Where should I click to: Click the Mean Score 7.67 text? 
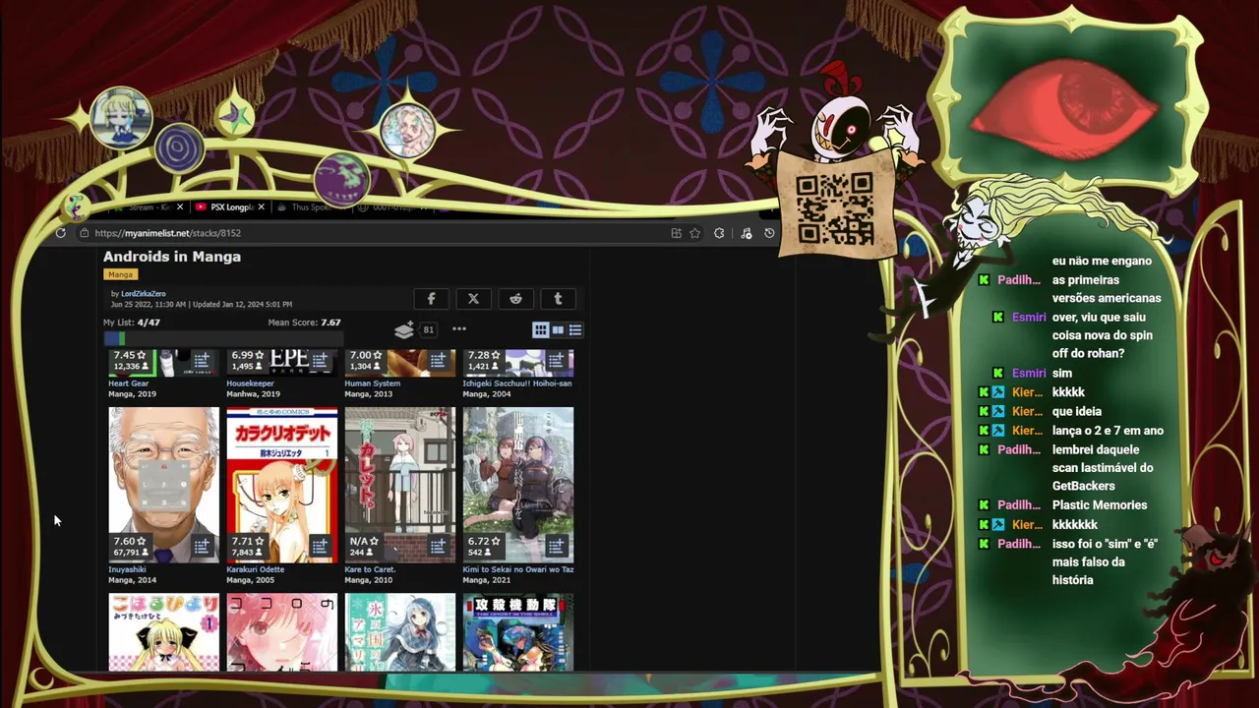[x=304, y=323]
